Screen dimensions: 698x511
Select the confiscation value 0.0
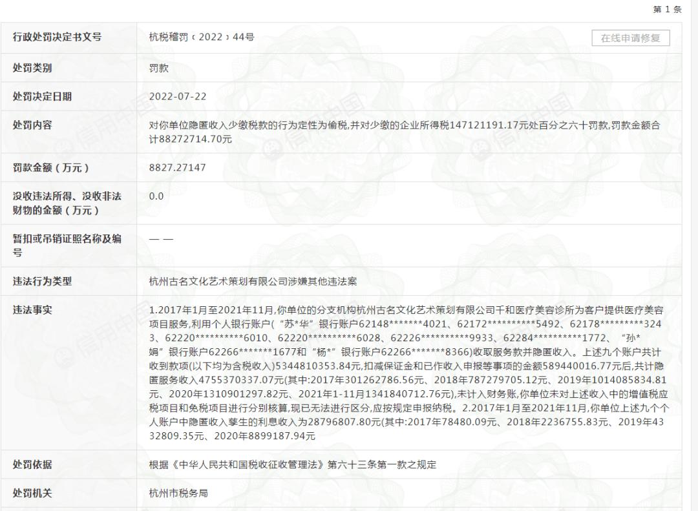(155, 195)
